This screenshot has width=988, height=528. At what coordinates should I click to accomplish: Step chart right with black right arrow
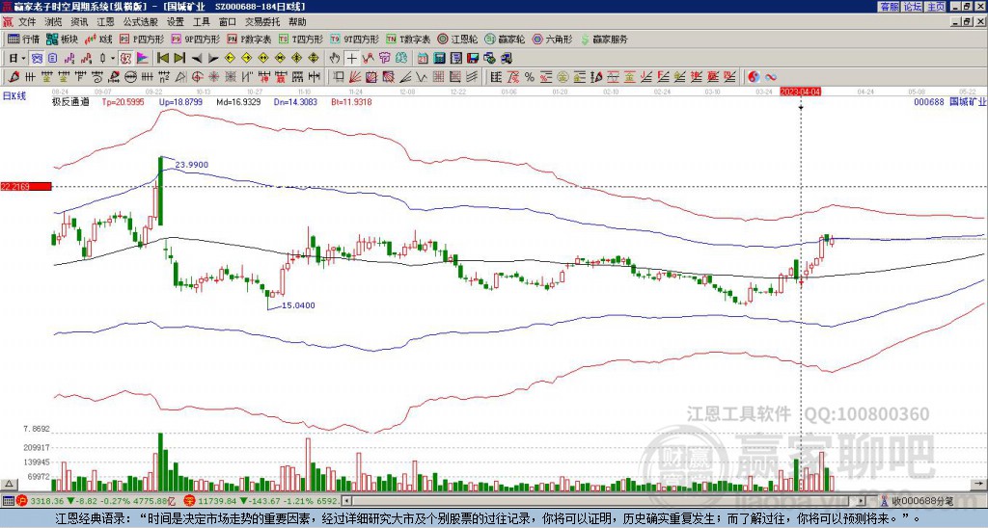pos(213,59)
